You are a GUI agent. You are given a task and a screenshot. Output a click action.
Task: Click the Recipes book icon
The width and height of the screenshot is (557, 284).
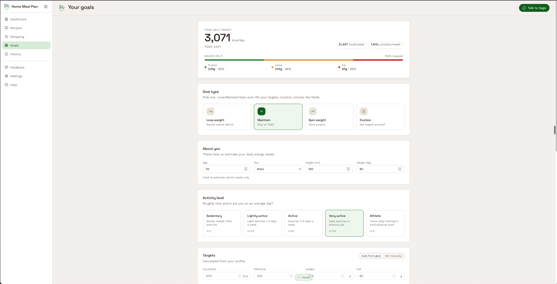point(6,28)
